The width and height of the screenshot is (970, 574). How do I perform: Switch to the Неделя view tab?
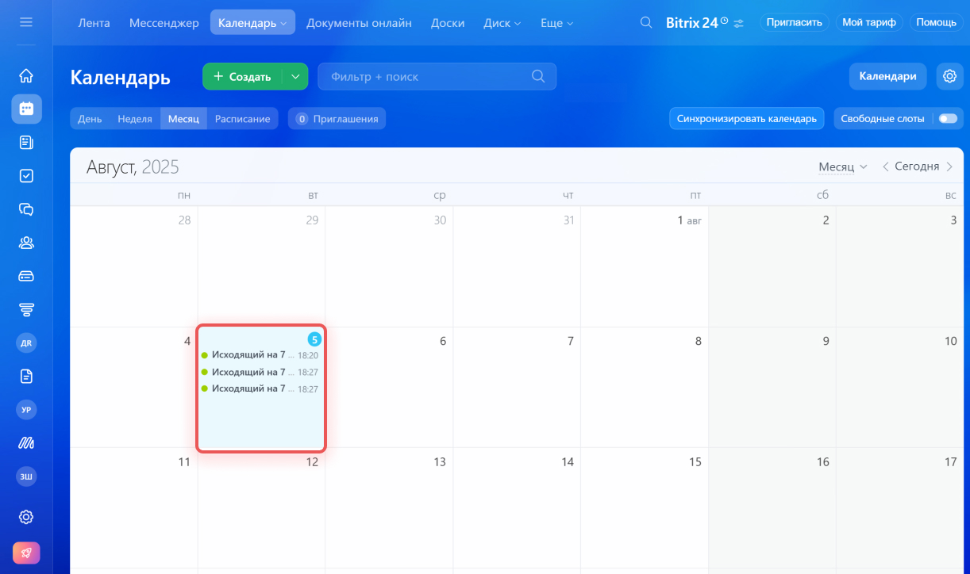click(135, 118)
